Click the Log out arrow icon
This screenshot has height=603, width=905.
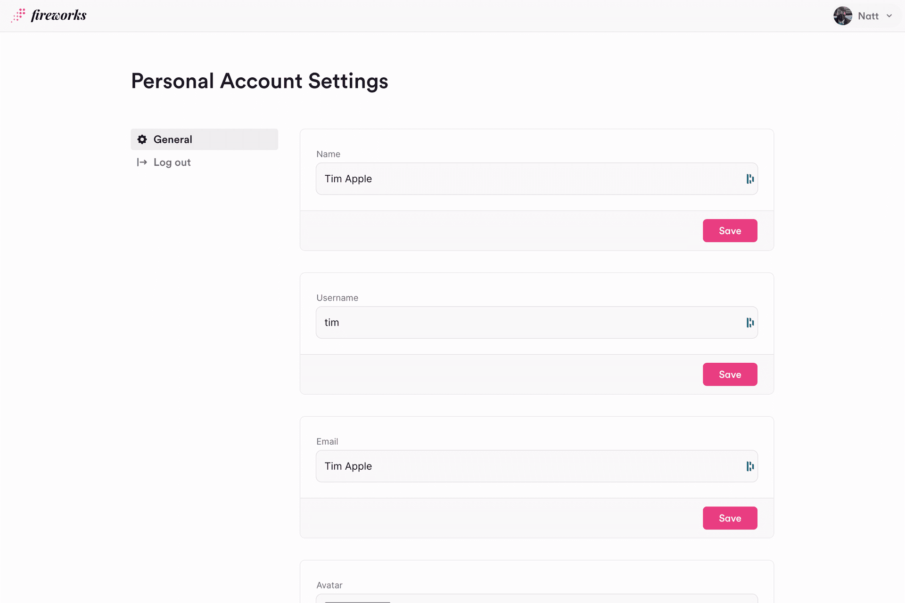click(142, 162)
